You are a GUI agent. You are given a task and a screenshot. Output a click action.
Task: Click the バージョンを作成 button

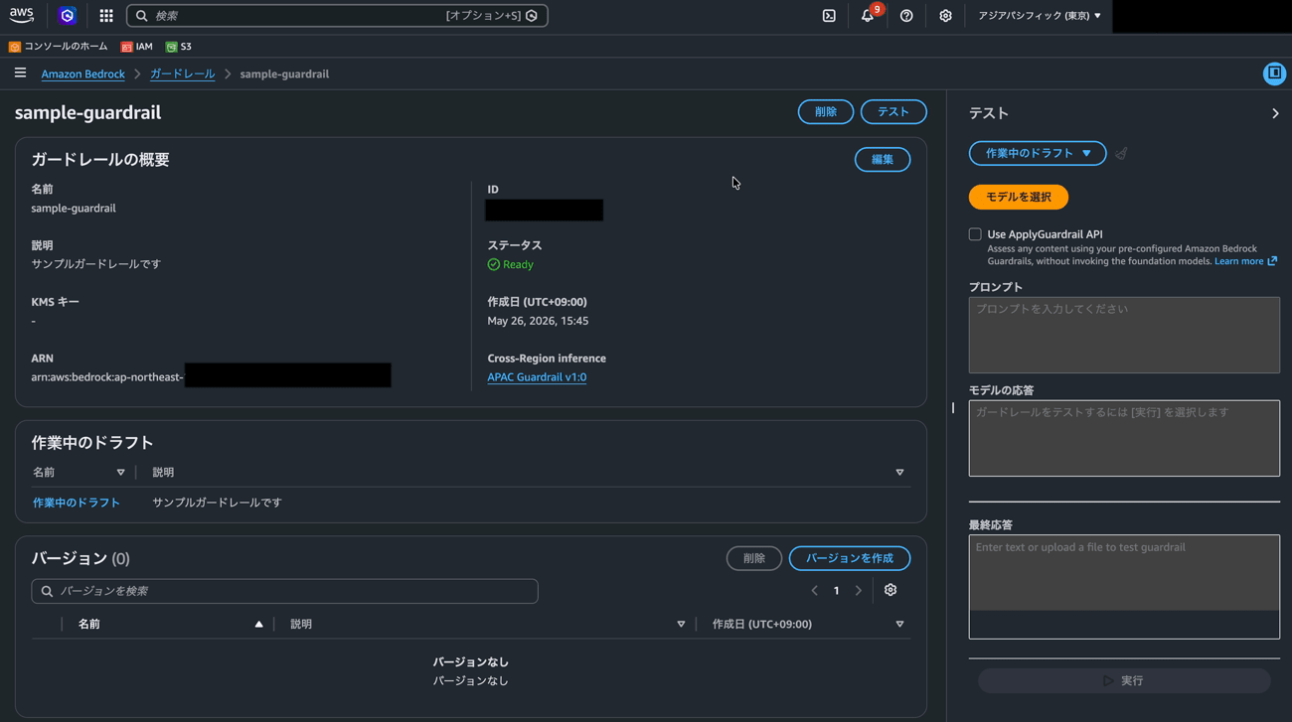850,559
